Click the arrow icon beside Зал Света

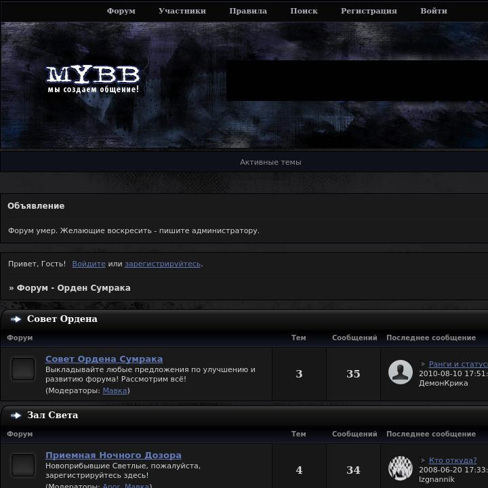point(16,415)
